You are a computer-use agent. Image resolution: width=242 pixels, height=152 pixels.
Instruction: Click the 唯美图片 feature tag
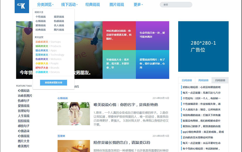coord(24,146)
